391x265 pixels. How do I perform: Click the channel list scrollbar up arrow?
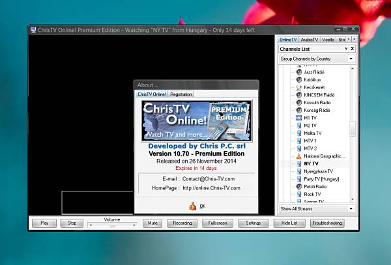click(353, 68)
